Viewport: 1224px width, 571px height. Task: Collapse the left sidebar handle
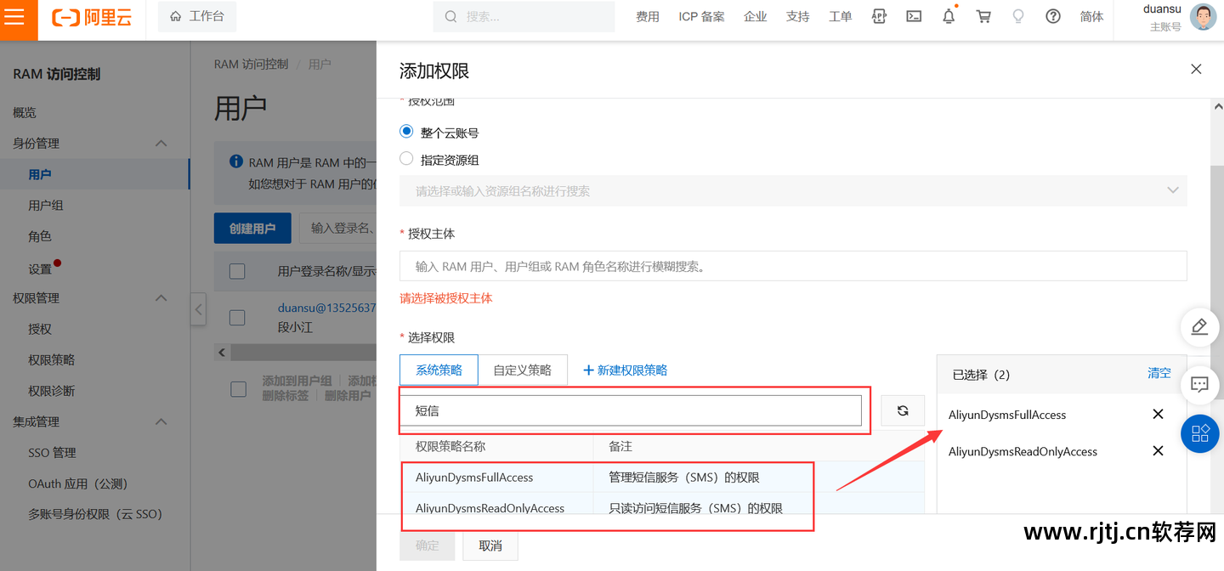point(198,308)
